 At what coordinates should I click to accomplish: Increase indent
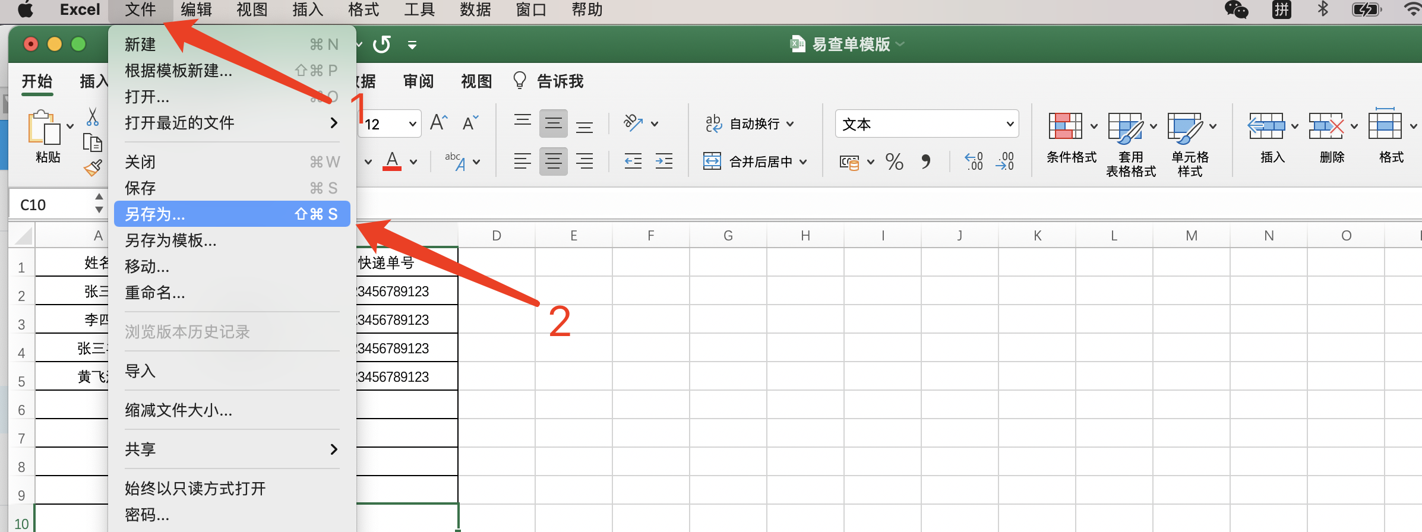click(x=664, y=161)
